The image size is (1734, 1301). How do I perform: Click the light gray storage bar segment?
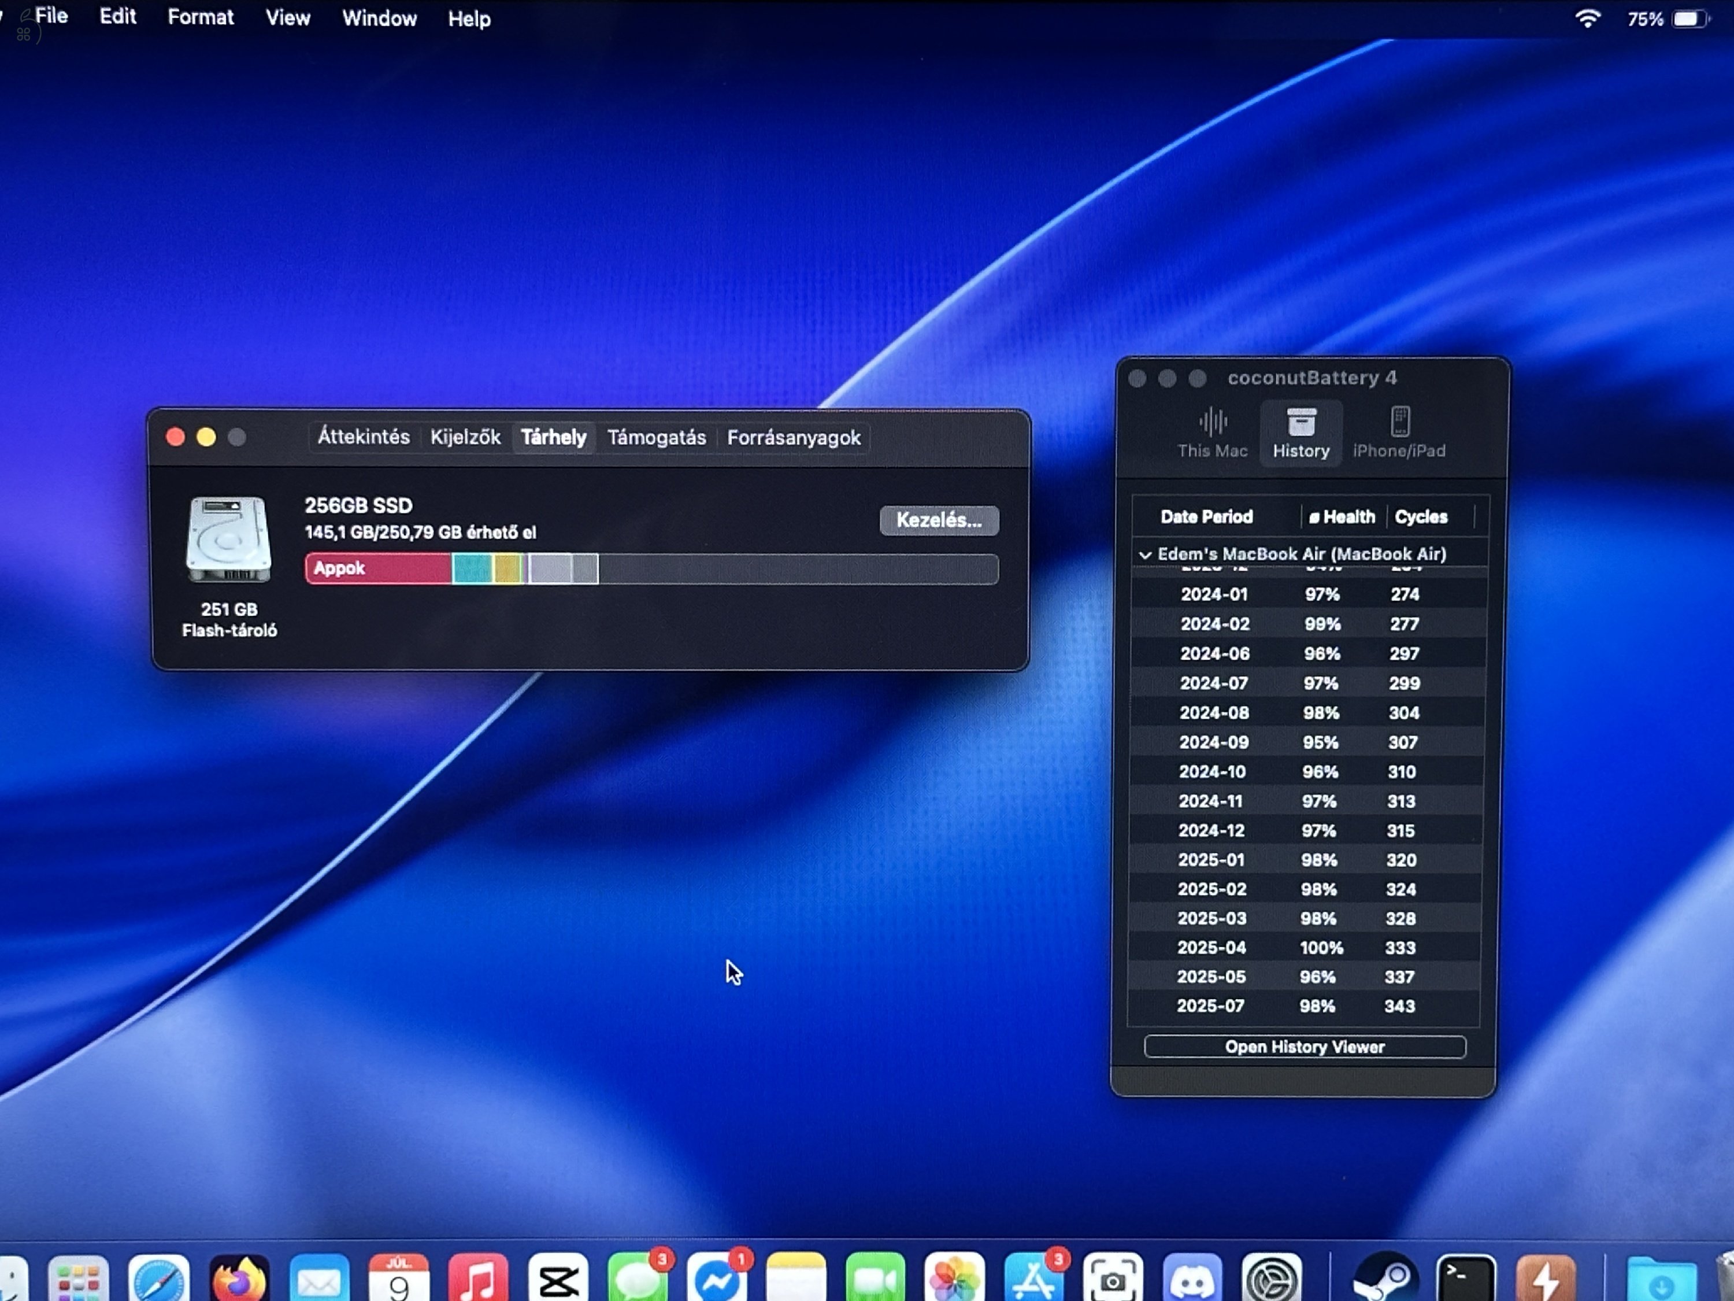[550, 568]
